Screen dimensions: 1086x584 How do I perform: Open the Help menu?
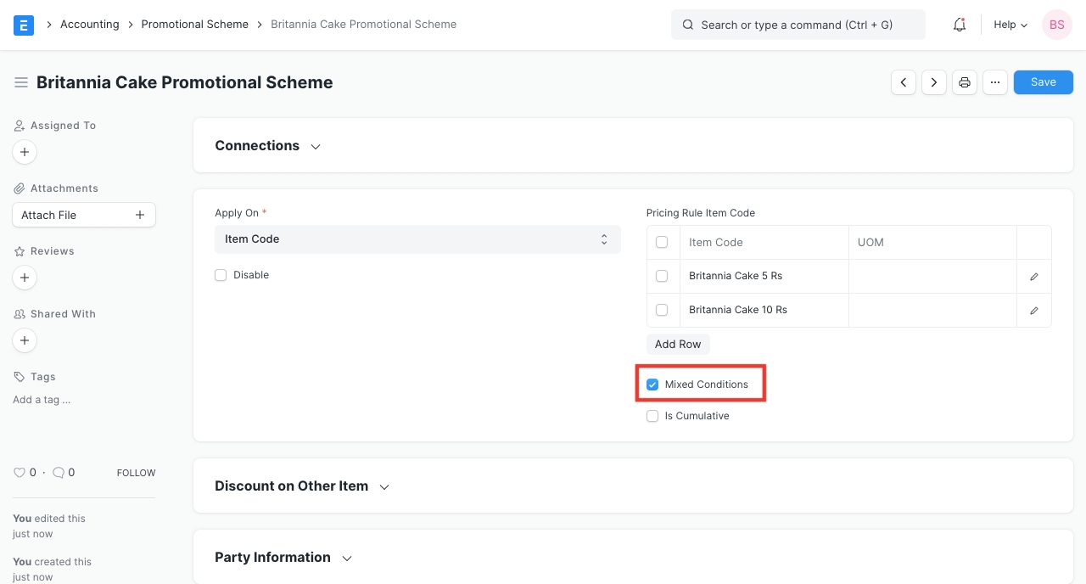click(x=1010, y=25)
